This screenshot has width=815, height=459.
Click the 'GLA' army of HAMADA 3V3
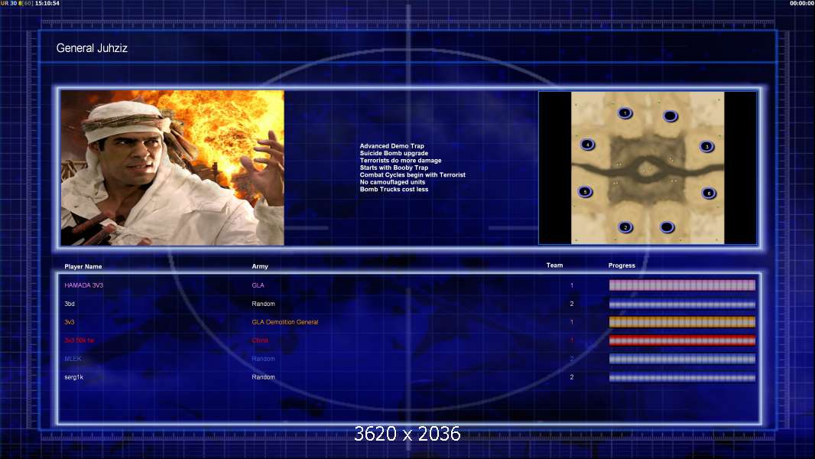[x=258, y=285]
